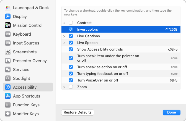Image resolution: width=186 pixels, height=121 pixels.
Task: Click the Spotlight magnifier icon
Action: point(8,78)
